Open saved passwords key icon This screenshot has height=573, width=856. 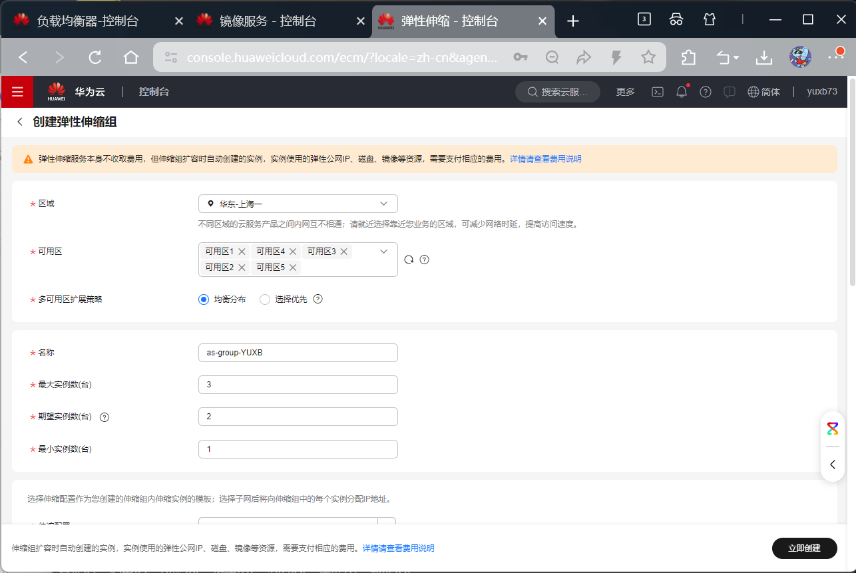click(x=521, y=58)
